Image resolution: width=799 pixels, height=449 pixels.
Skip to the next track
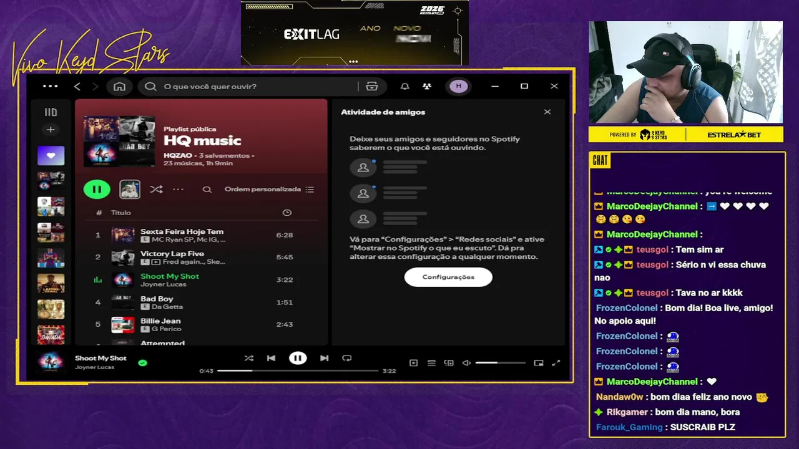click(x=324, y=358)
